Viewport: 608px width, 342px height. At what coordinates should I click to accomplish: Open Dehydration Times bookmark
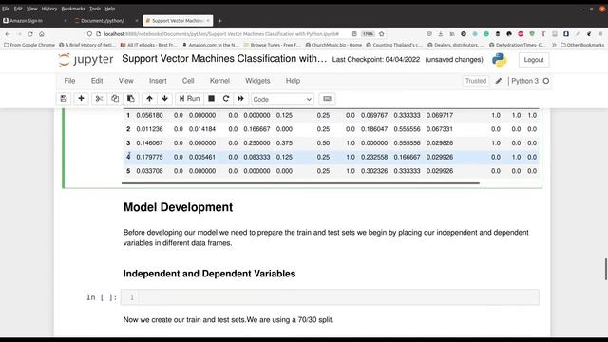click(x=518, y=45)
